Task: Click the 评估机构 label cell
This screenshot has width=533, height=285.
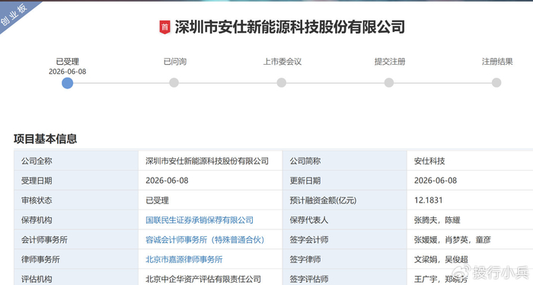Action: [x=76, y=277]
